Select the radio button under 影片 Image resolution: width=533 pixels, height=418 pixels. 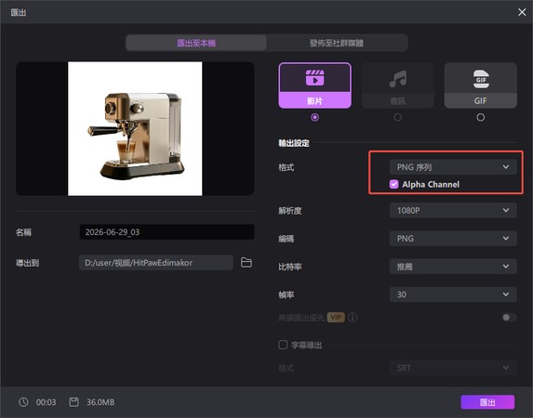(x=314, y=117)
